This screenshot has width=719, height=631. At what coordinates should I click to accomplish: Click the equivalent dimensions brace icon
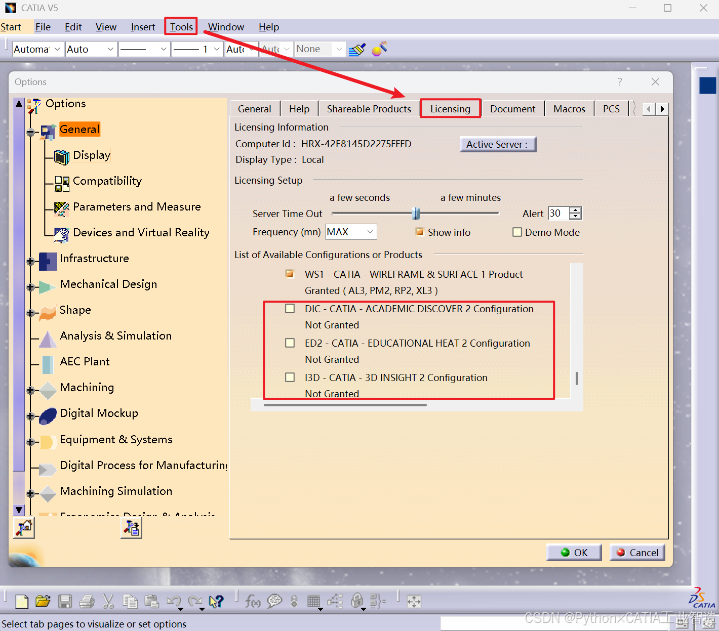[x=378, y=601]
